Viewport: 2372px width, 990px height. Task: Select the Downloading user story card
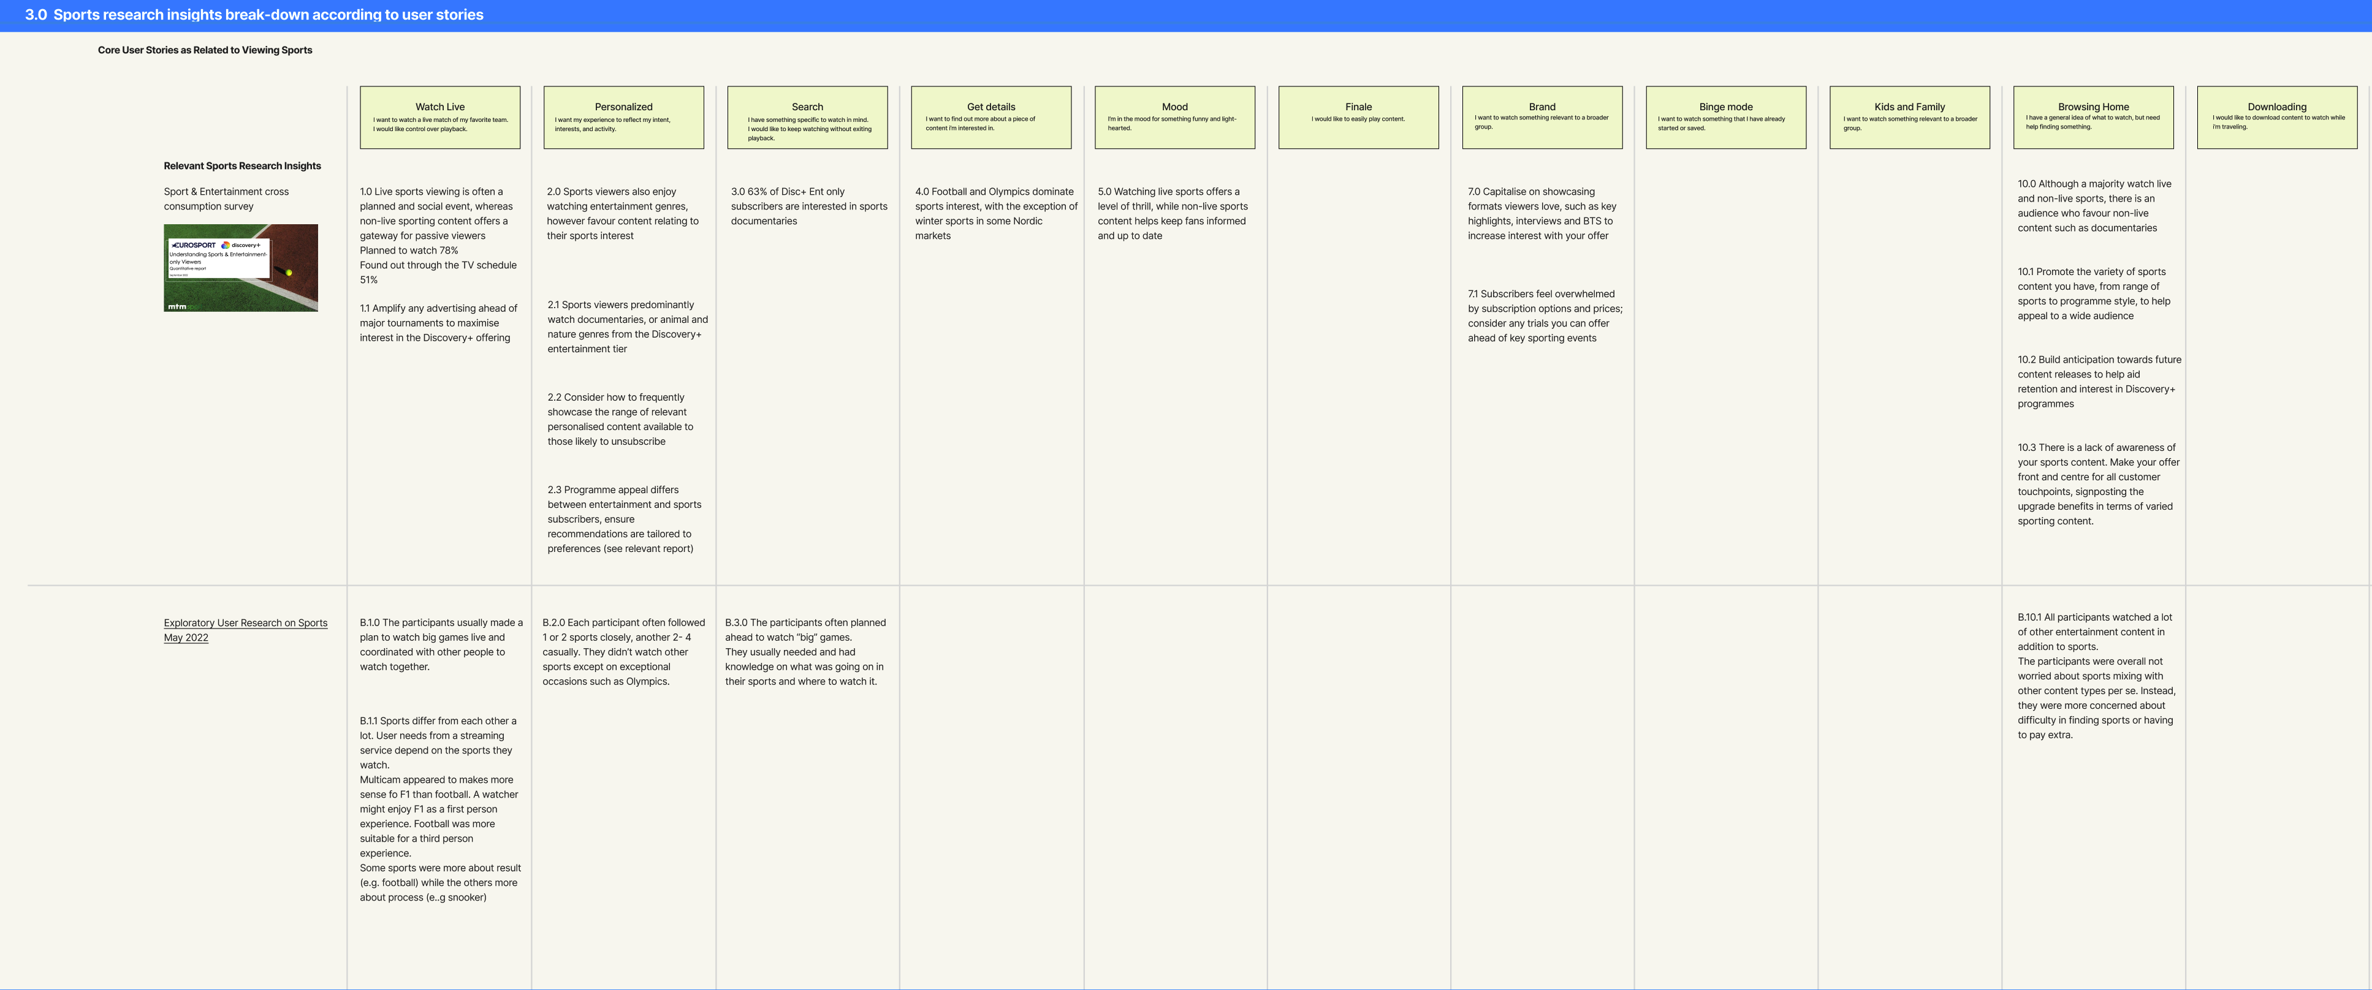click(x=2277, y=118)
